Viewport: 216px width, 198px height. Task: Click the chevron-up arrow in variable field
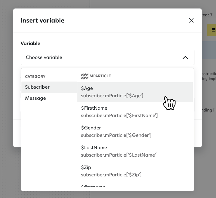click(x=185, y=57)
